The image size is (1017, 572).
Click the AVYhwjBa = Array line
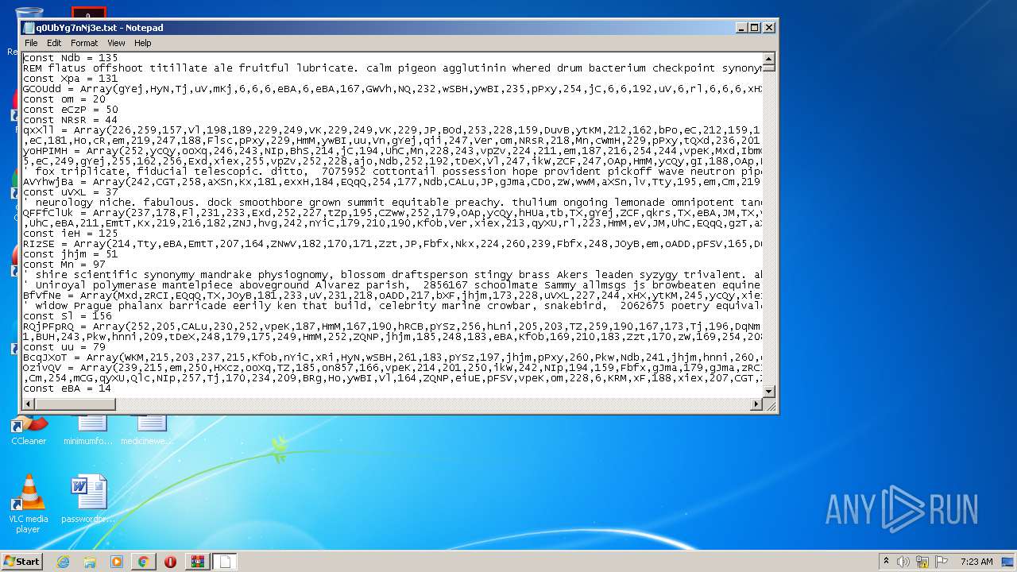392,182
